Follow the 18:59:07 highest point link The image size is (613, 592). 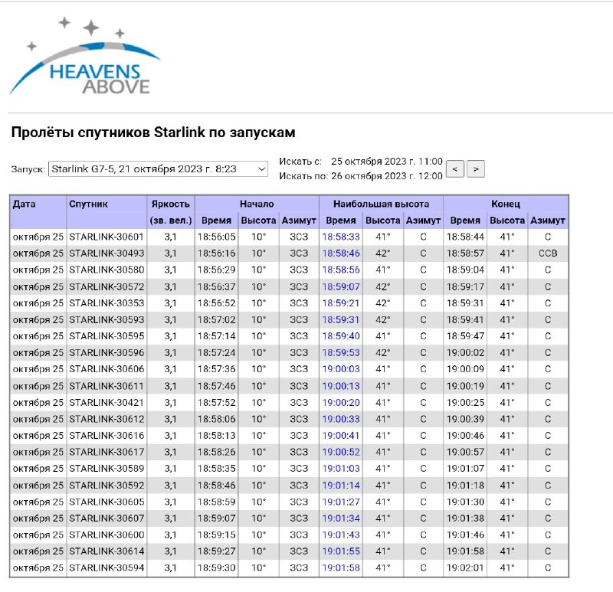[341, 287]
